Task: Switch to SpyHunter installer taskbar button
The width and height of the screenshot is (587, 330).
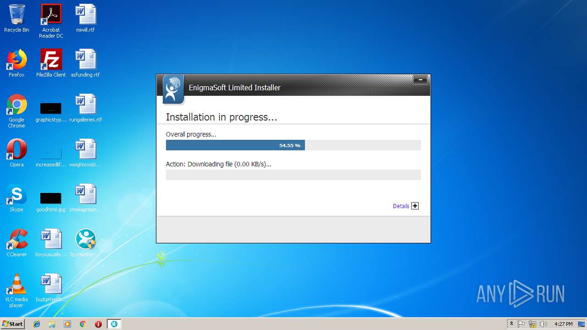Action: click(x=114, y=324)
